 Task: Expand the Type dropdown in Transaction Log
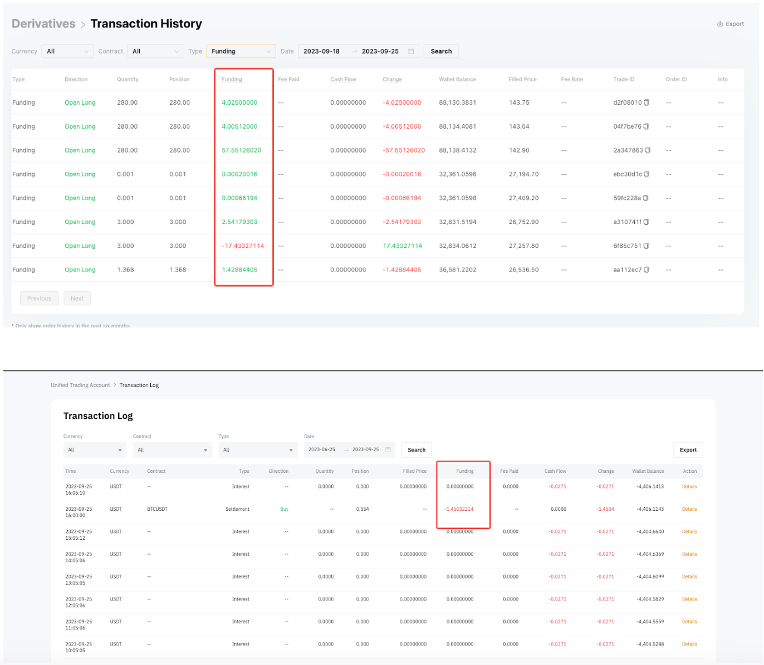257,449
